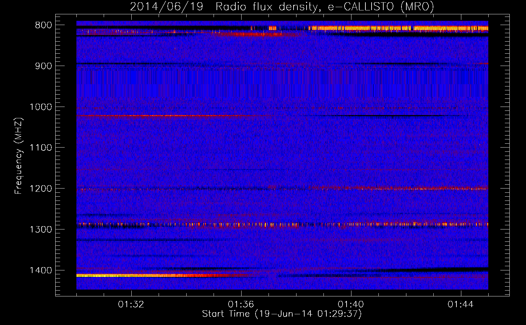Click the 01:36 time axis label
Image resolution: width=526 pixels, height=325 pixels.
241,305
